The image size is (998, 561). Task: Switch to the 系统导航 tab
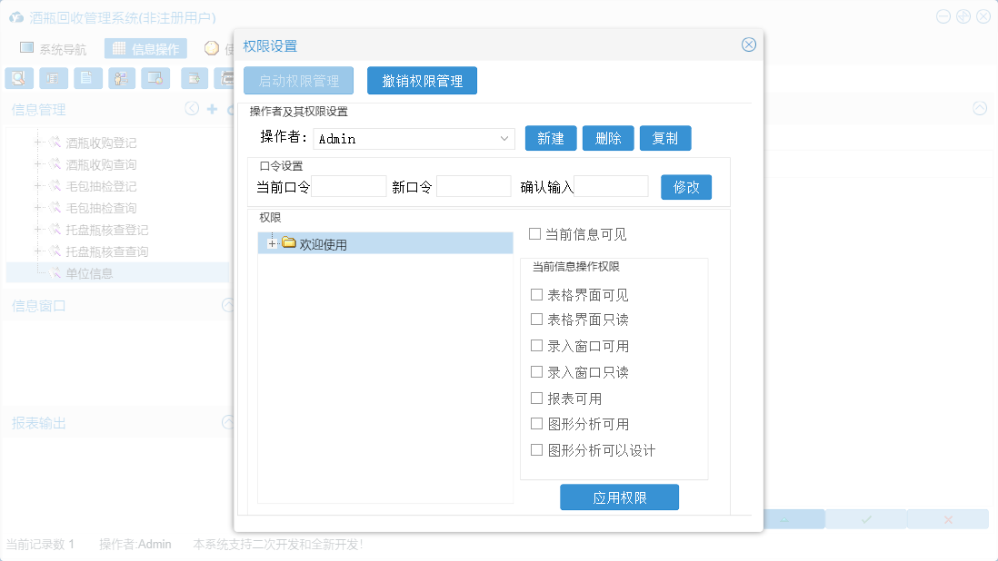coord(53,49)
